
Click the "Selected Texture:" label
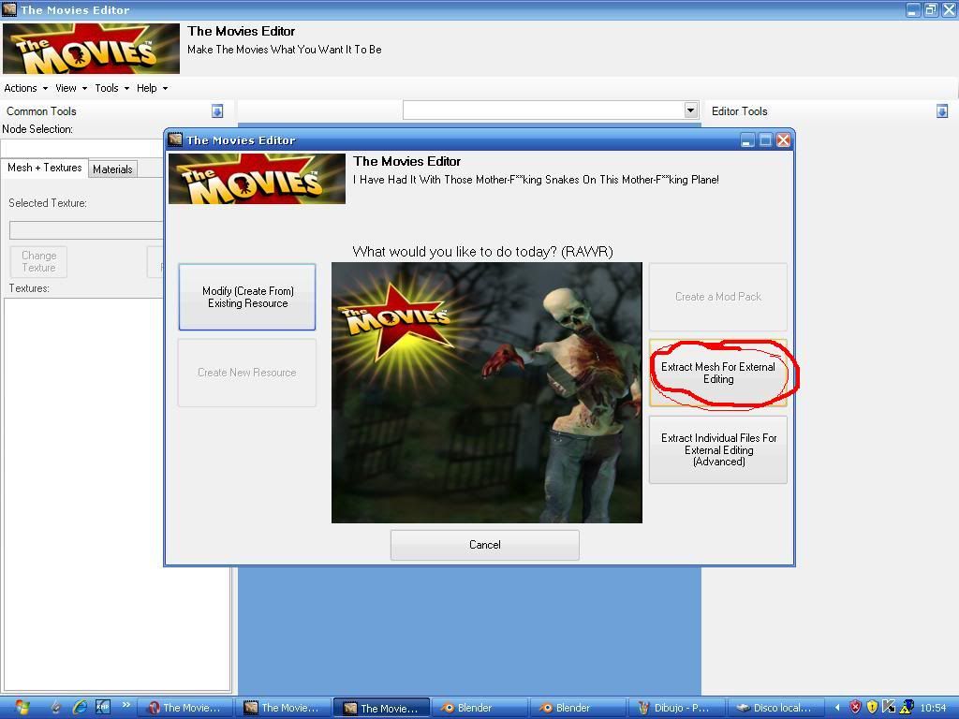click(x=48, y=203)
